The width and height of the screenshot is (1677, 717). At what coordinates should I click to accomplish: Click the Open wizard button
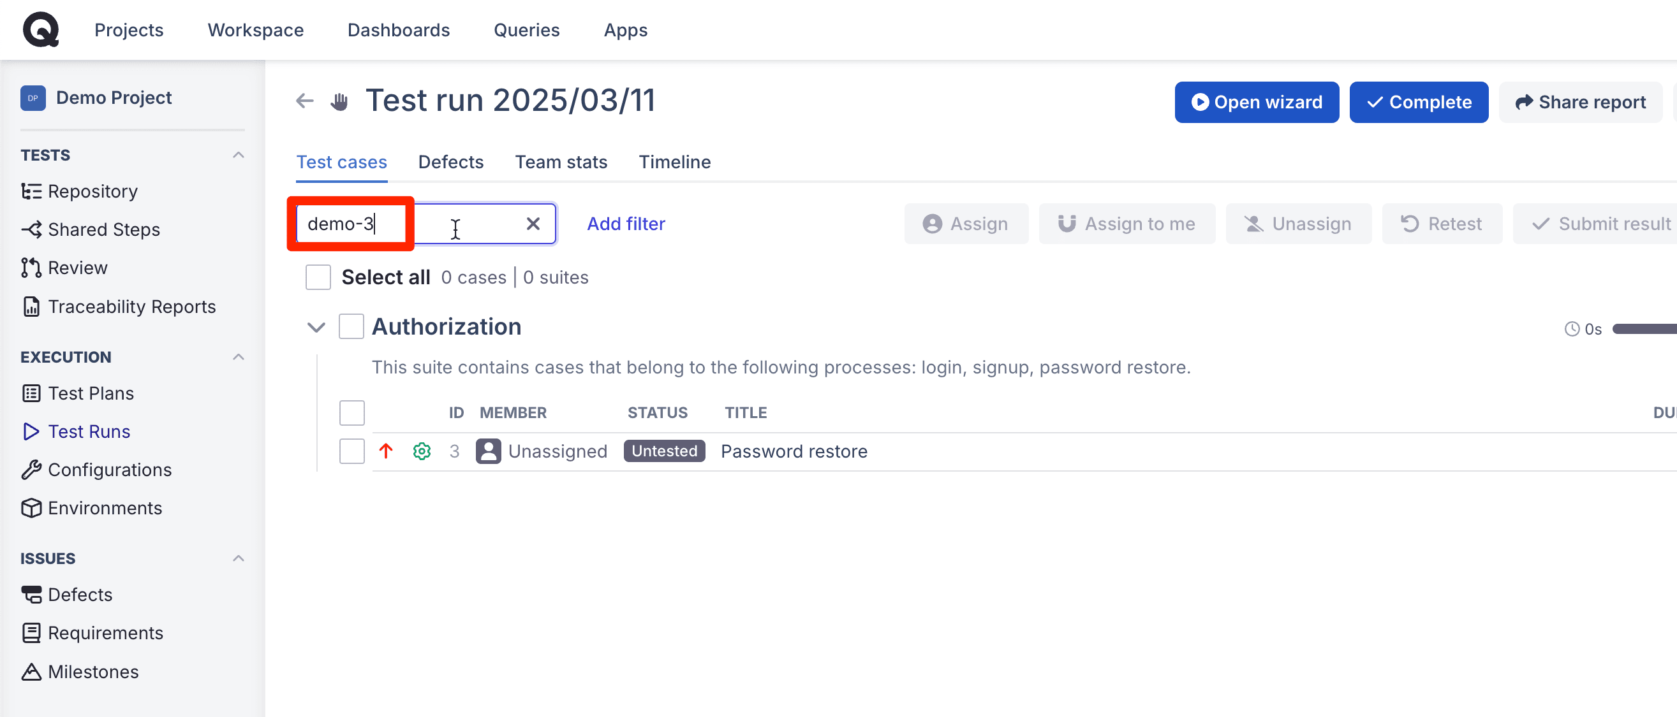[1257, 102]
